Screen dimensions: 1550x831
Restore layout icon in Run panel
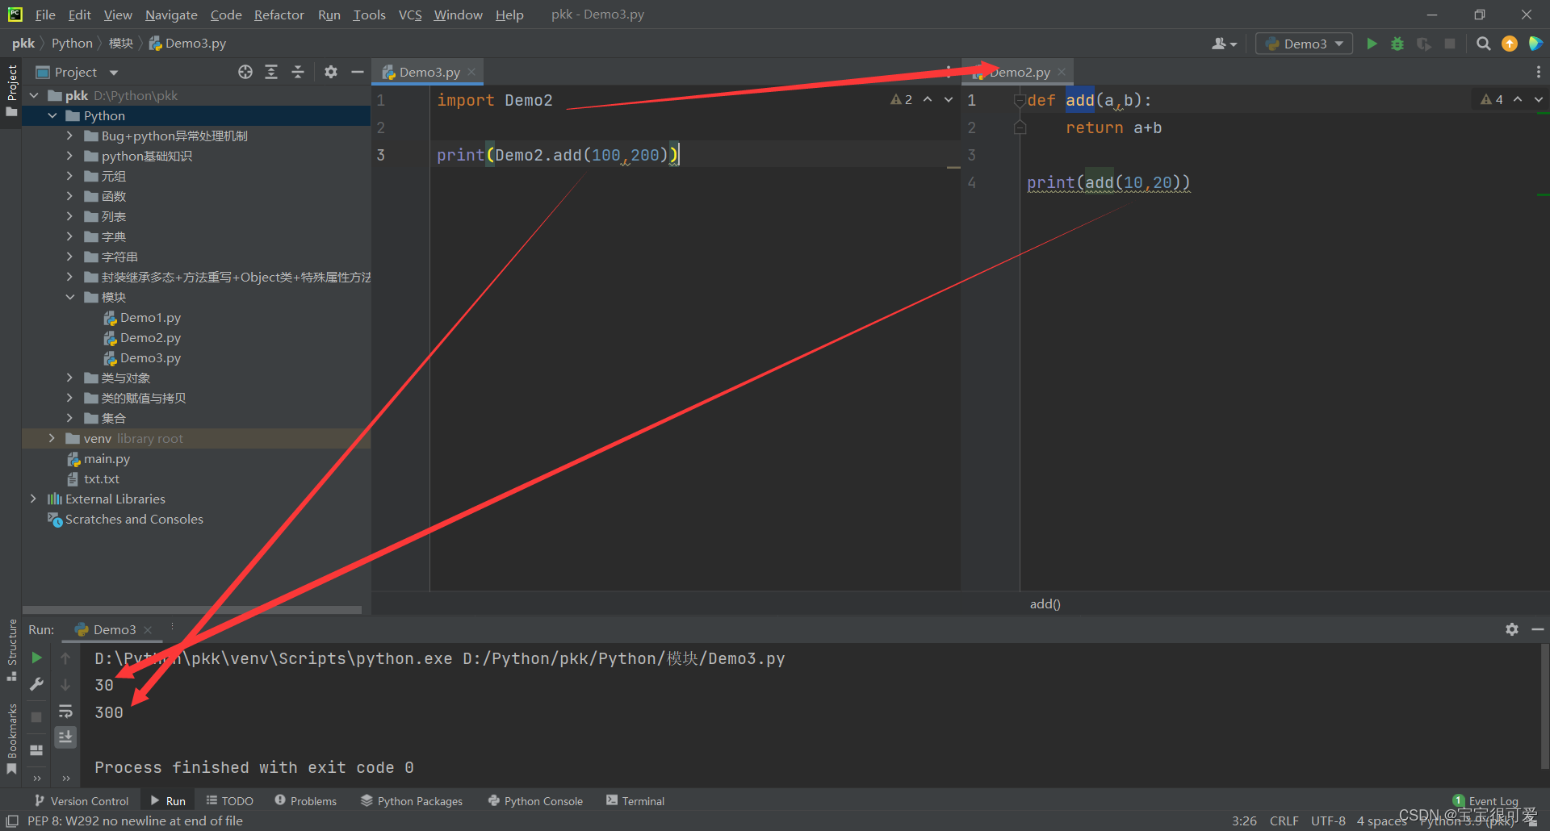(x=36, y=750)
